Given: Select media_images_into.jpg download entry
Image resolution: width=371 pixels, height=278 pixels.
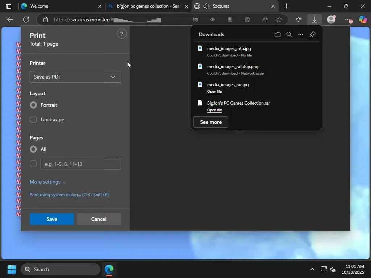Looking at the screenshot, I should [257, 51].
